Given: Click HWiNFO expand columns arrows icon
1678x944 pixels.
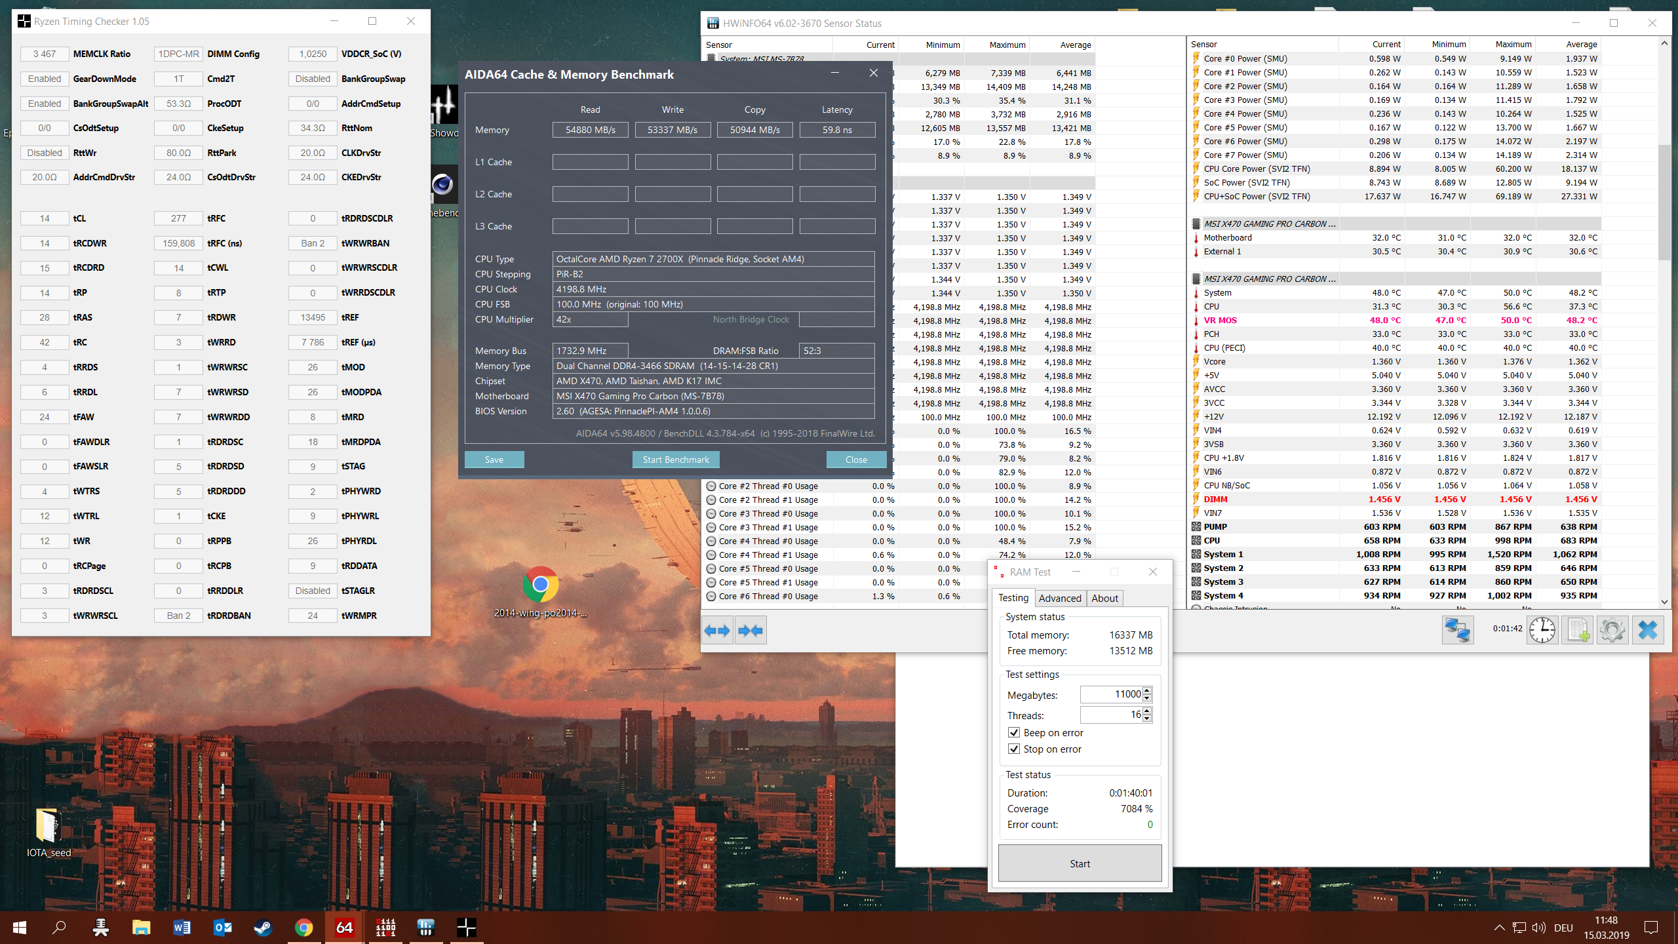Looking at the screenshot, I should [x=717, y=631].
